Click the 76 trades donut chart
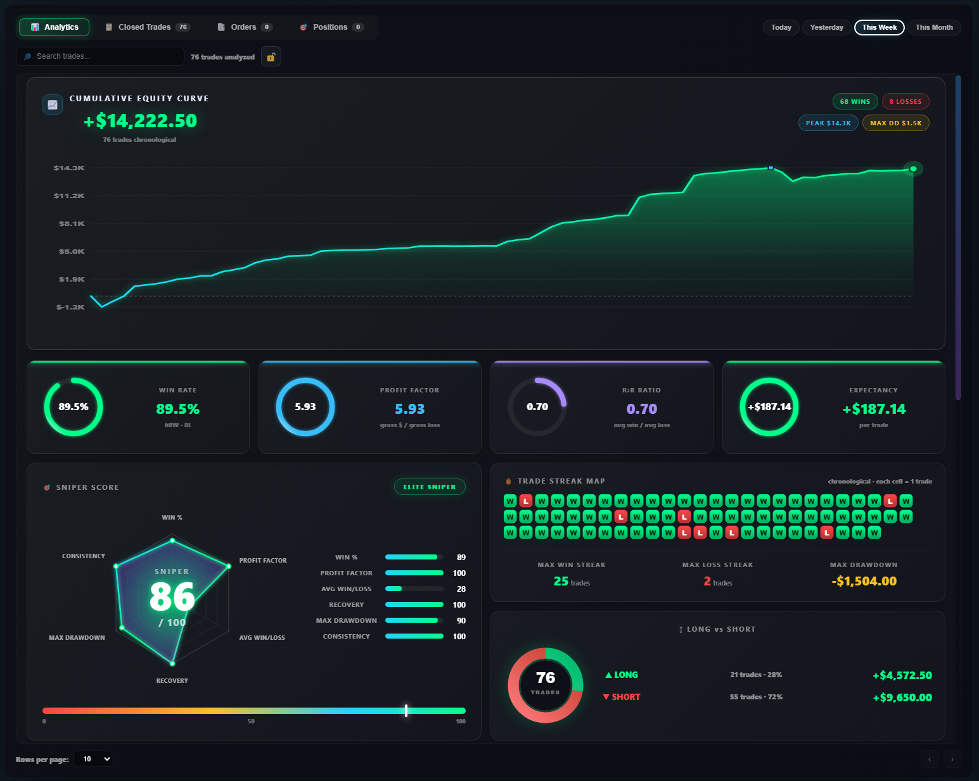 coord(546,685)
